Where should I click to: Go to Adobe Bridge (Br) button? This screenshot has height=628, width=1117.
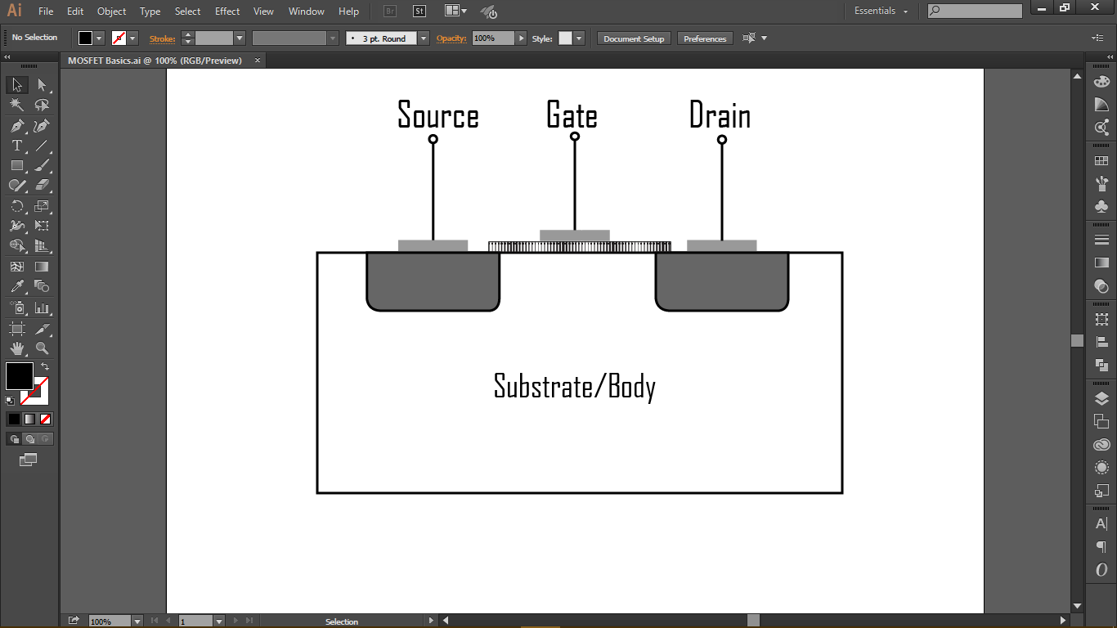click(391, 11)
